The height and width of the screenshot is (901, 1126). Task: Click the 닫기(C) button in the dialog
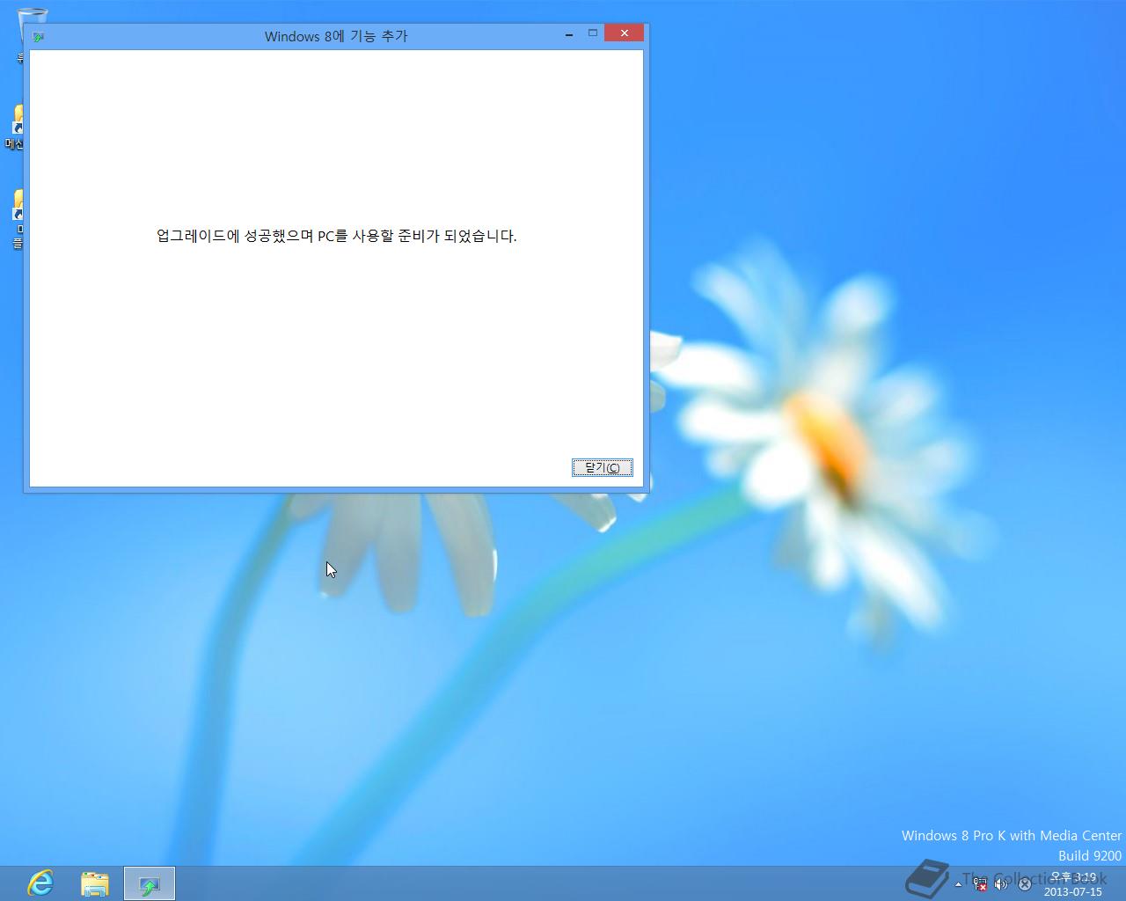pos(602,467)
